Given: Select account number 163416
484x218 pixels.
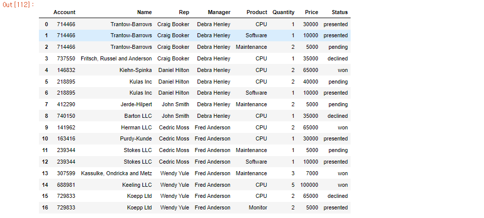Looking at the screenshot, I should coord(66,138).
